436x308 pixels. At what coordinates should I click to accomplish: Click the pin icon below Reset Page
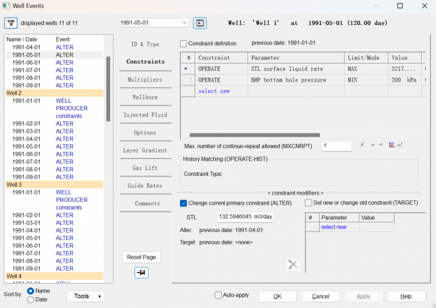click(141, 273)
